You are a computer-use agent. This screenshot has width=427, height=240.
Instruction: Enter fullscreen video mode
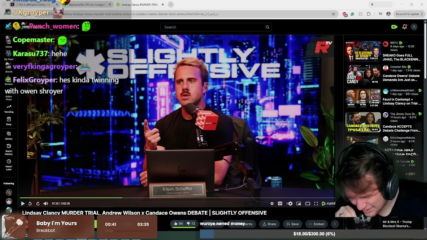(316, 203)
